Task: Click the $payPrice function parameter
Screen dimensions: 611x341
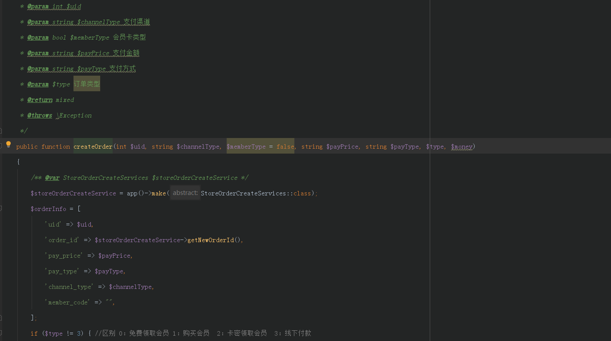Action: coord(342,146)
